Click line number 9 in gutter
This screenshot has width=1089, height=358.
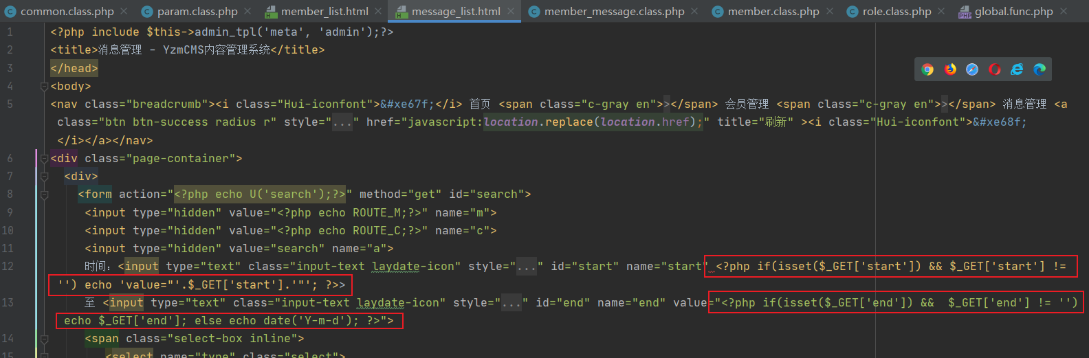point(10,213)
